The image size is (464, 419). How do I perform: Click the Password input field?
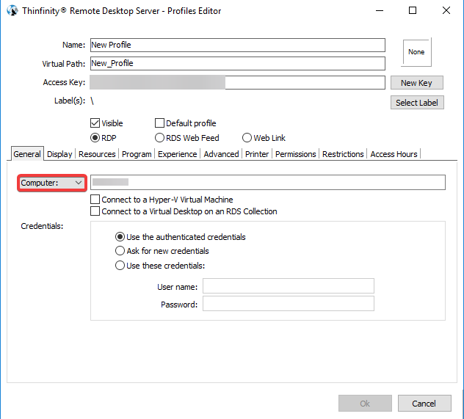click(289, 304)
